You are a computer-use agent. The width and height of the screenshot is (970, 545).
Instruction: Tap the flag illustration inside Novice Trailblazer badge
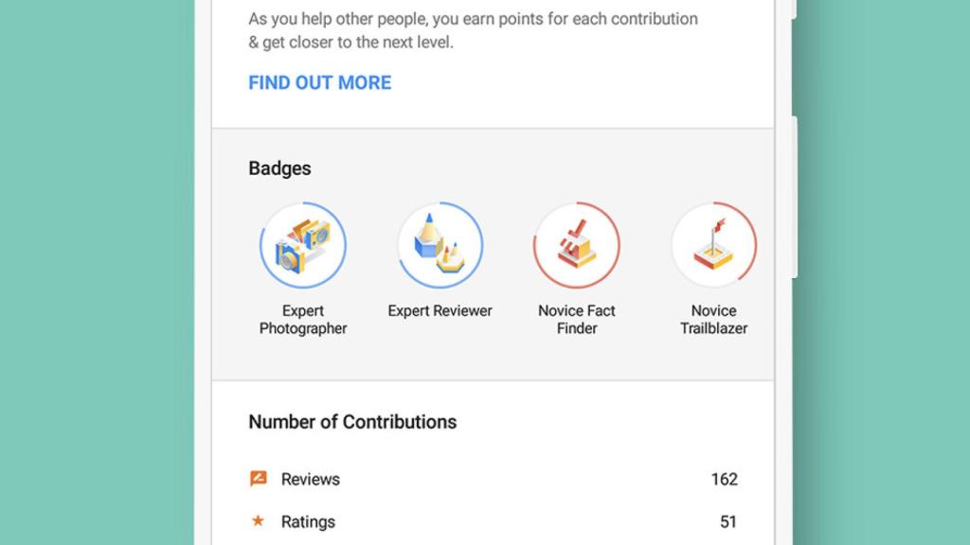(x=714, y=244)
